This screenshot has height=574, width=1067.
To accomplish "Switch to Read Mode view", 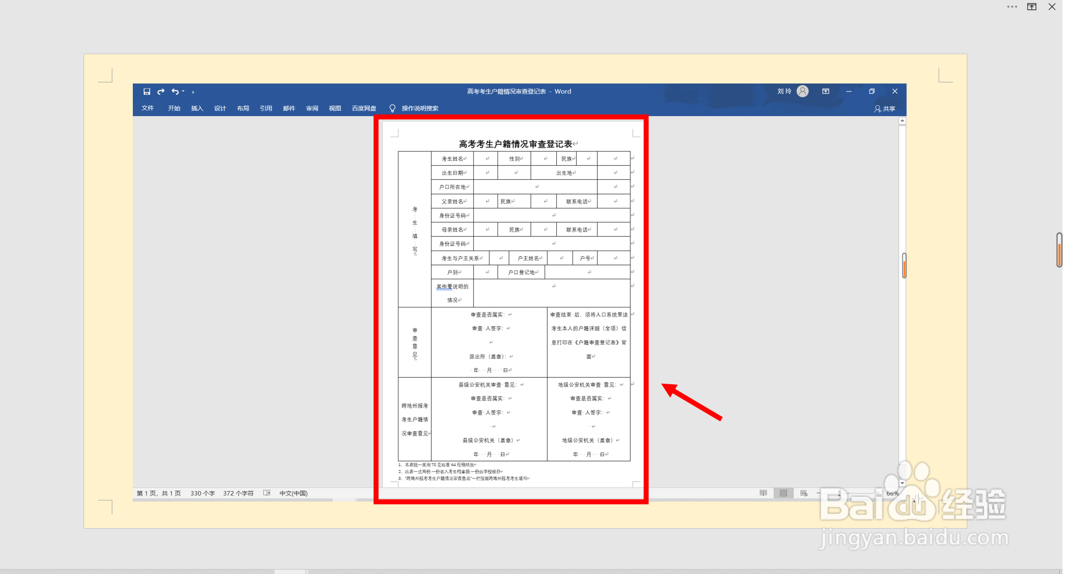I will pyautogui.click(x=763, y=493).
